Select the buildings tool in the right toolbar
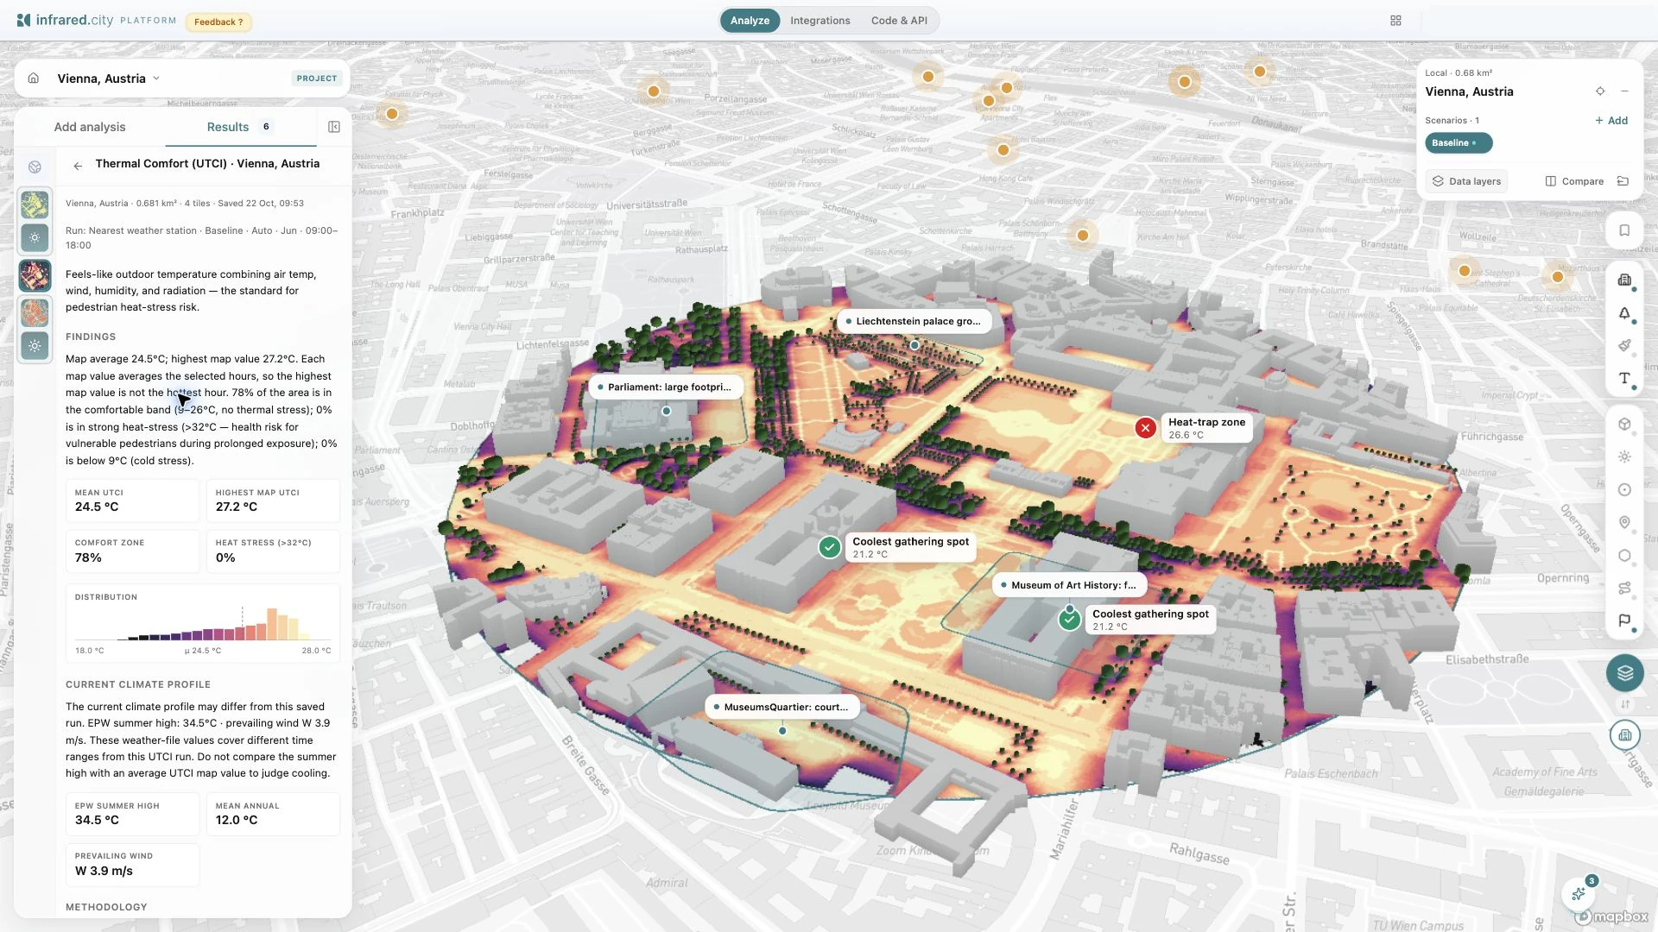The image size is (1658, 932). [1624, 280]
